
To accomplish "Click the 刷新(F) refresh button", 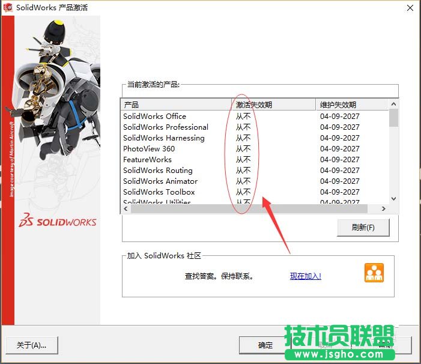I will coord(363,228).
